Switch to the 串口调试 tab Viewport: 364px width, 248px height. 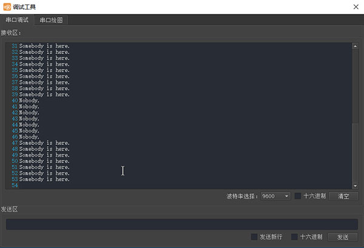point(17,20)
